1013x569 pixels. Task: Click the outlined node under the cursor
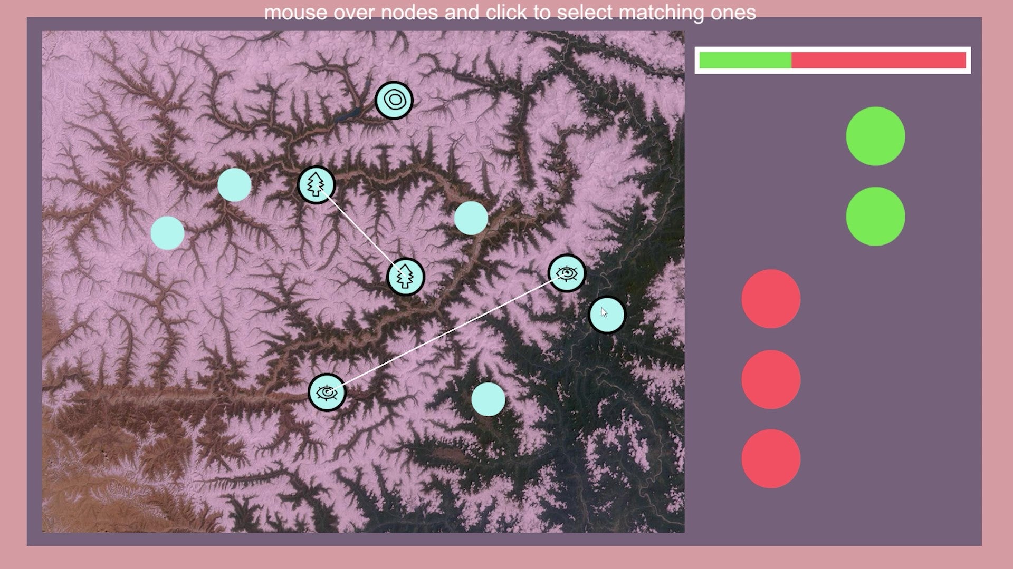click(x=606, y=315)
